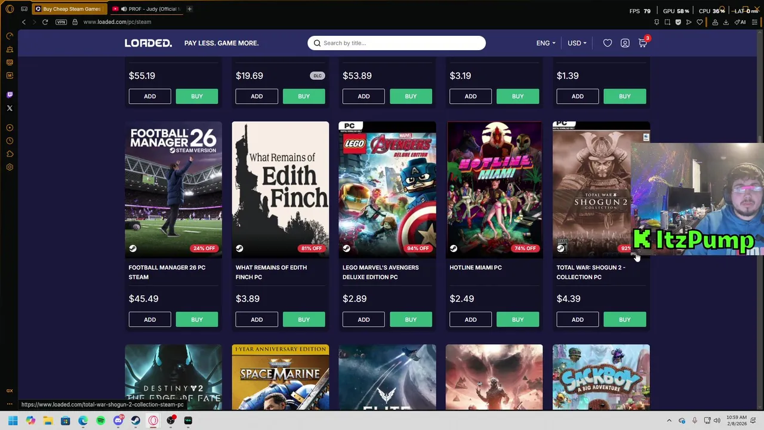
Task: Open Football Manager 26 cover image
Action: click(173, 189)
